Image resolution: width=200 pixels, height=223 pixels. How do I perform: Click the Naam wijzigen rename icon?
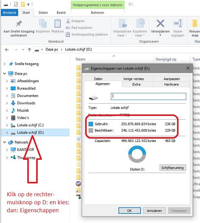click(178, 23)
